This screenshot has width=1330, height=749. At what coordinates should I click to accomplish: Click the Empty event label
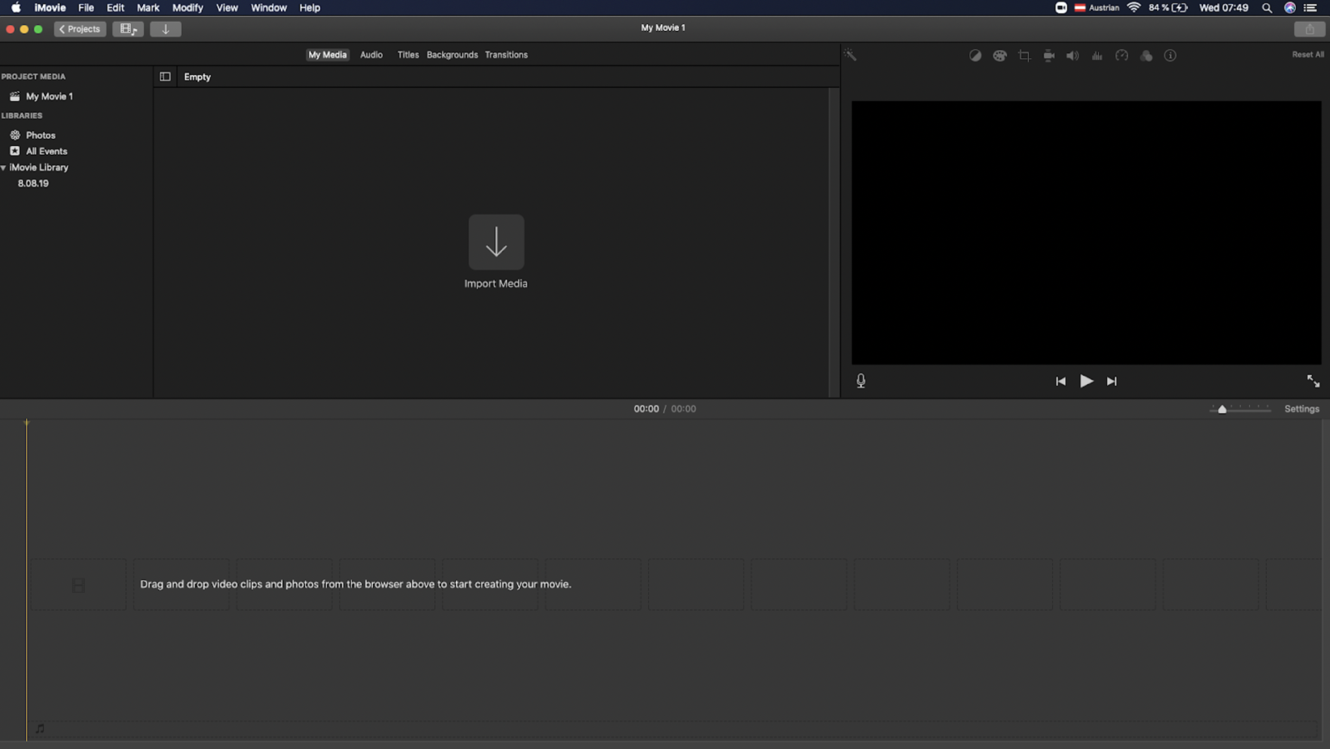pyautogui.click(x=197, y=76)
